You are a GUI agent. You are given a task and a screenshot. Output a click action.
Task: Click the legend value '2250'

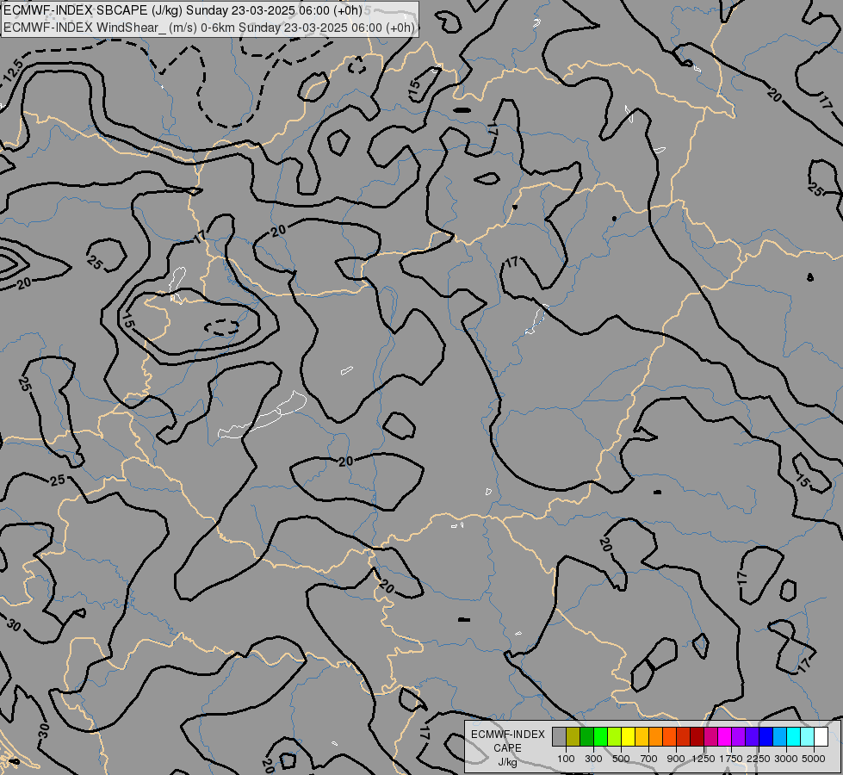(759, 759)
